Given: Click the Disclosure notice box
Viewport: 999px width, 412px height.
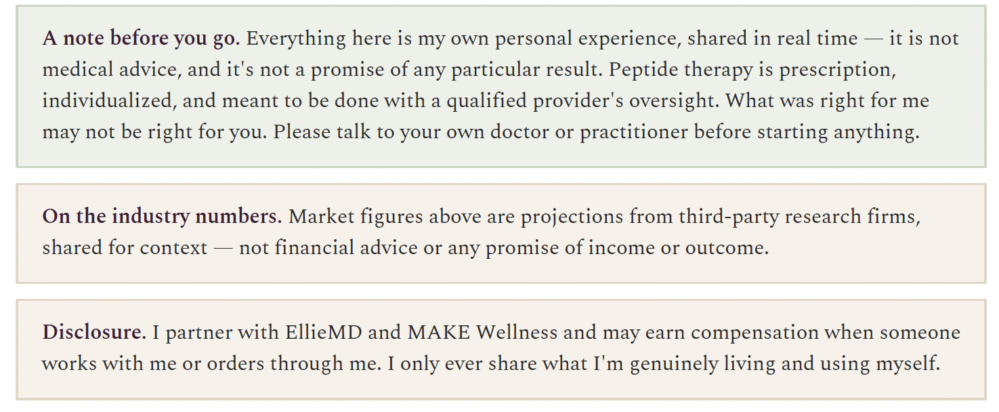Looking at the screenshot, I should click(501, 349).
